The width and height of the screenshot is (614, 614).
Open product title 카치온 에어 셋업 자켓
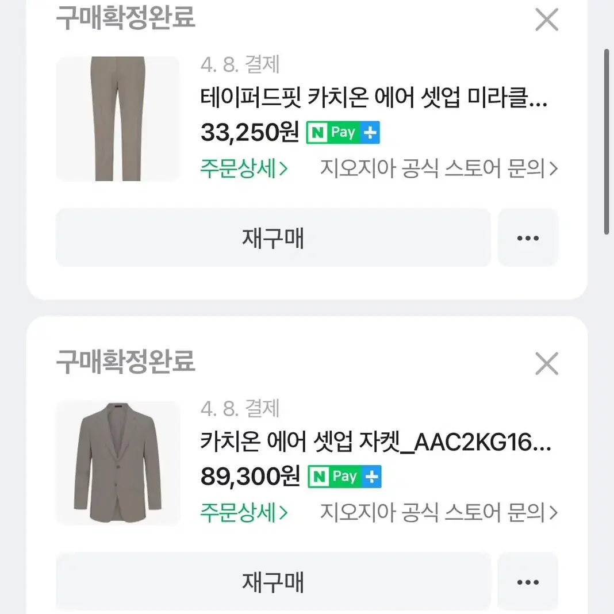pyautogui.click(x=375, y=442)
